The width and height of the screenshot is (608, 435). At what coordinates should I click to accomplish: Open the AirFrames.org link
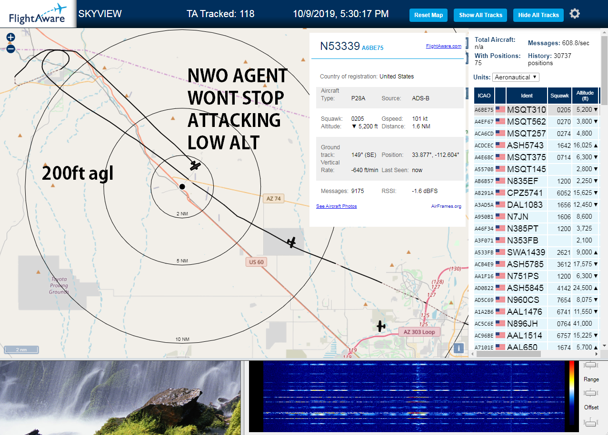pyautogui.click(x=446, y=206)
